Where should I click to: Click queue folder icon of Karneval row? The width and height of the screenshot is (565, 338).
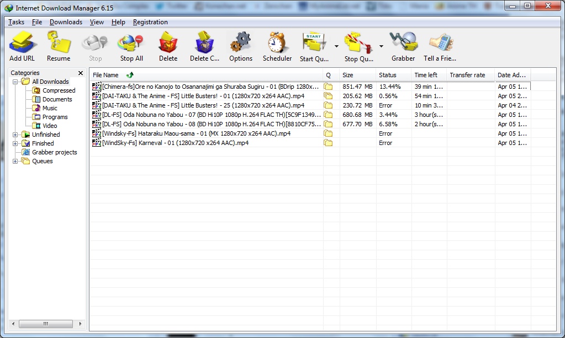[x=328, y=143]
